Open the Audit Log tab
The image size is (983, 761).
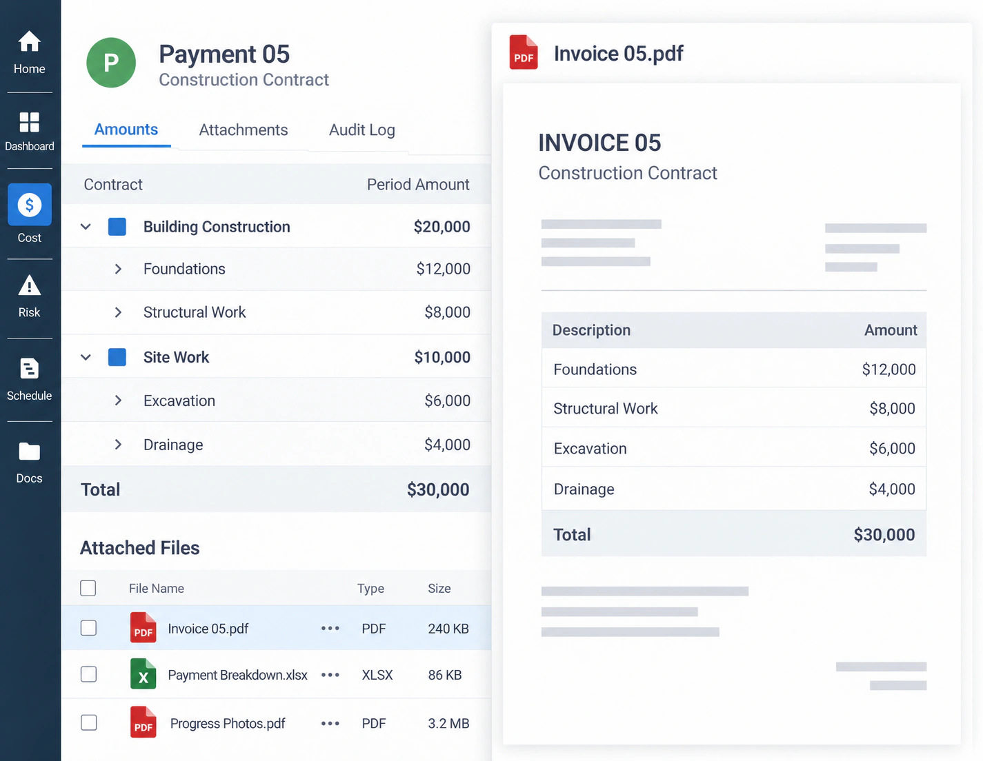pos(362,130)
